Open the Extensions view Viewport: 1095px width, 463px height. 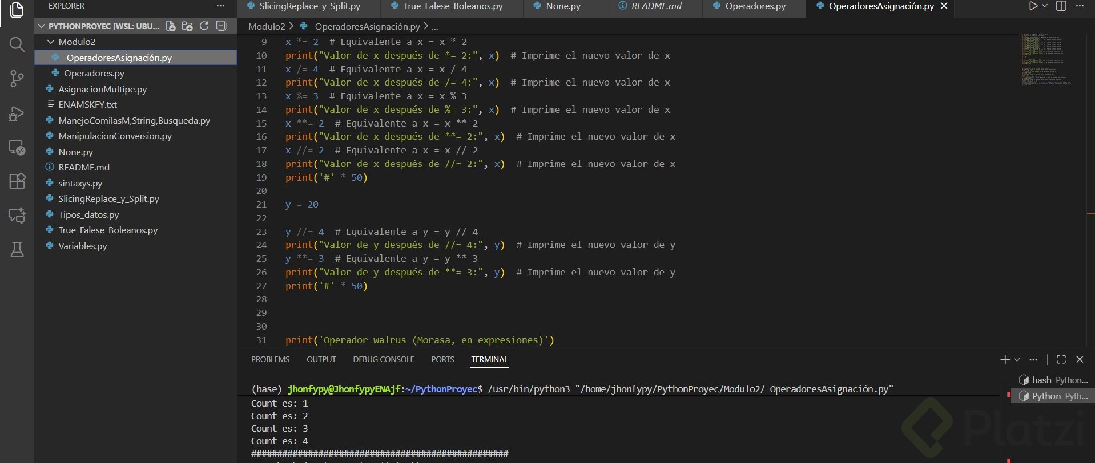pyautogui.click(x=17, y=181)
